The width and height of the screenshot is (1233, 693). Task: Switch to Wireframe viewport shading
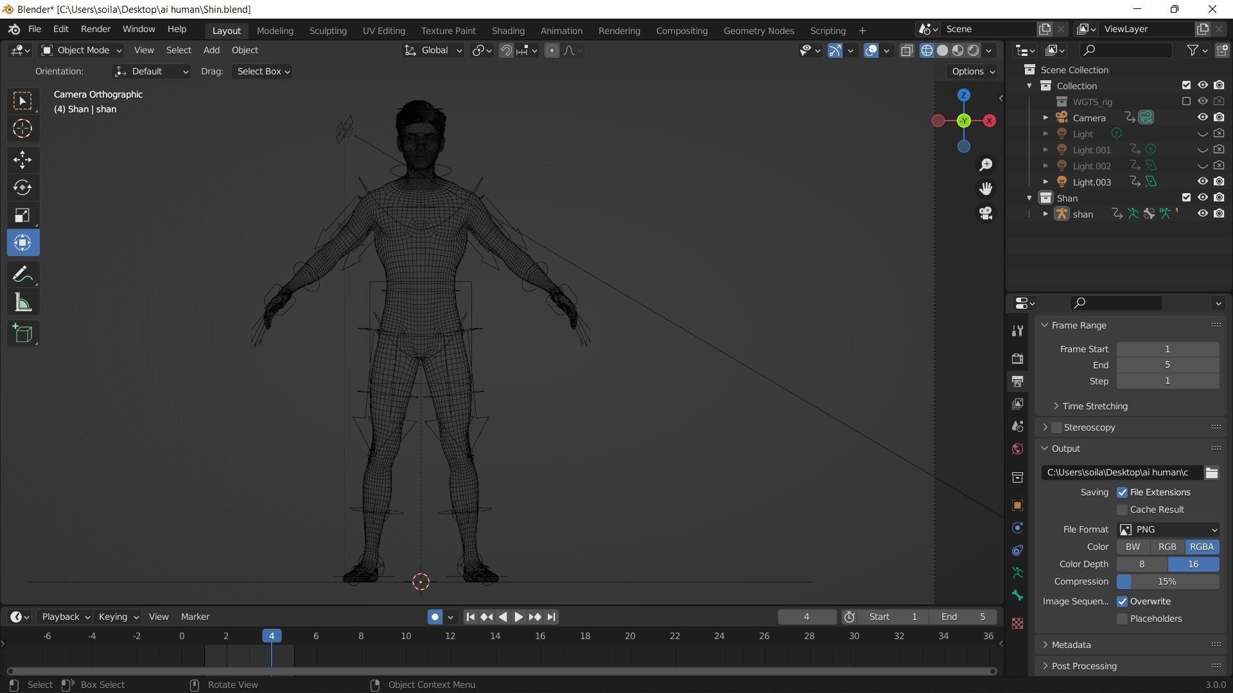point(927,50)
